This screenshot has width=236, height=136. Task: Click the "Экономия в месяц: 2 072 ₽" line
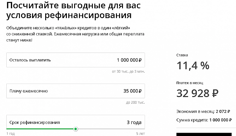point(204,112)
